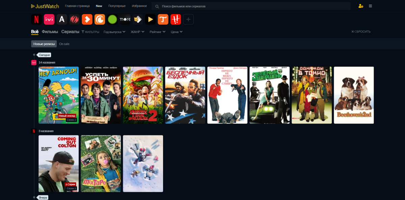Open the JustWatch logo home link
The image size is (405, 200).
click(x=45, y=6)
